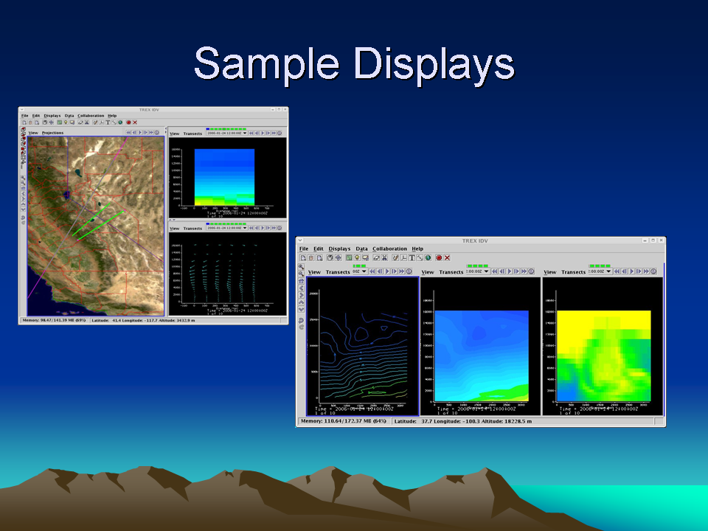The height and width of the screenshot is (531, 708).
Task: Click satellite map view of California
Action: tap(95, 226)
